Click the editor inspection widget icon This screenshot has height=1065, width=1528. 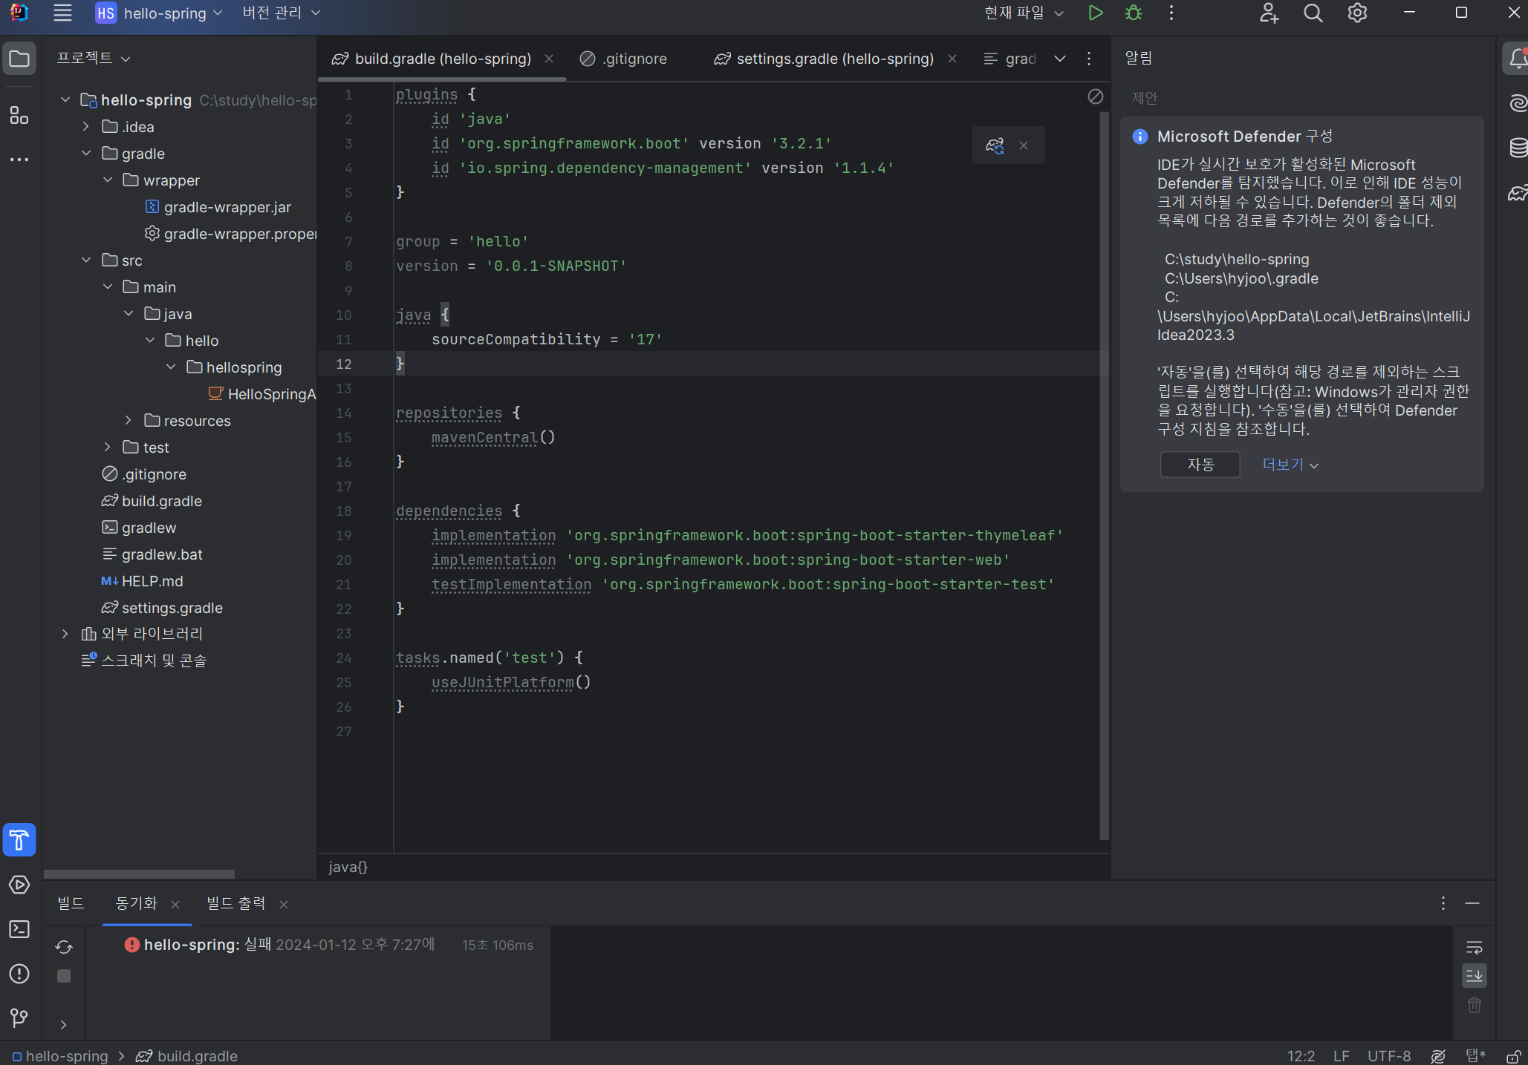click(x=1095, y=96)
